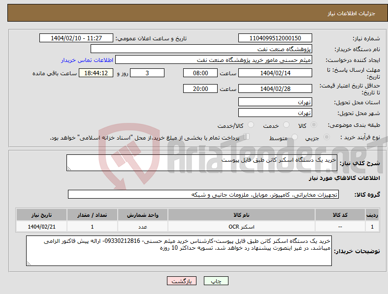Click the تعداد / مقدار column header

[x=92, y=215]
